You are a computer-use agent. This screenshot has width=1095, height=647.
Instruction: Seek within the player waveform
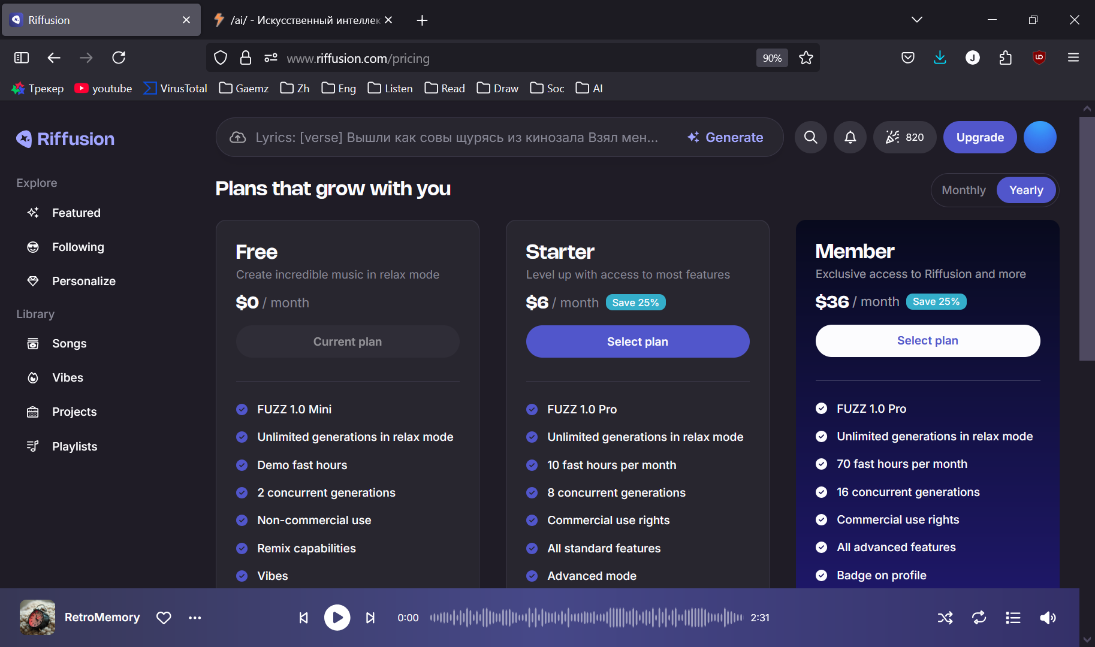pyautogui.click(x=586, y=618)
